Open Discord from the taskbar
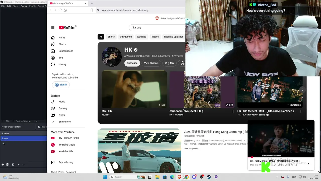The image size is (321, 181). 194,177
